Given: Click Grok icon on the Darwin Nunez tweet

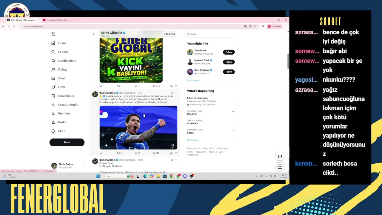Looking at the screenshot, I should pos(172,93).
